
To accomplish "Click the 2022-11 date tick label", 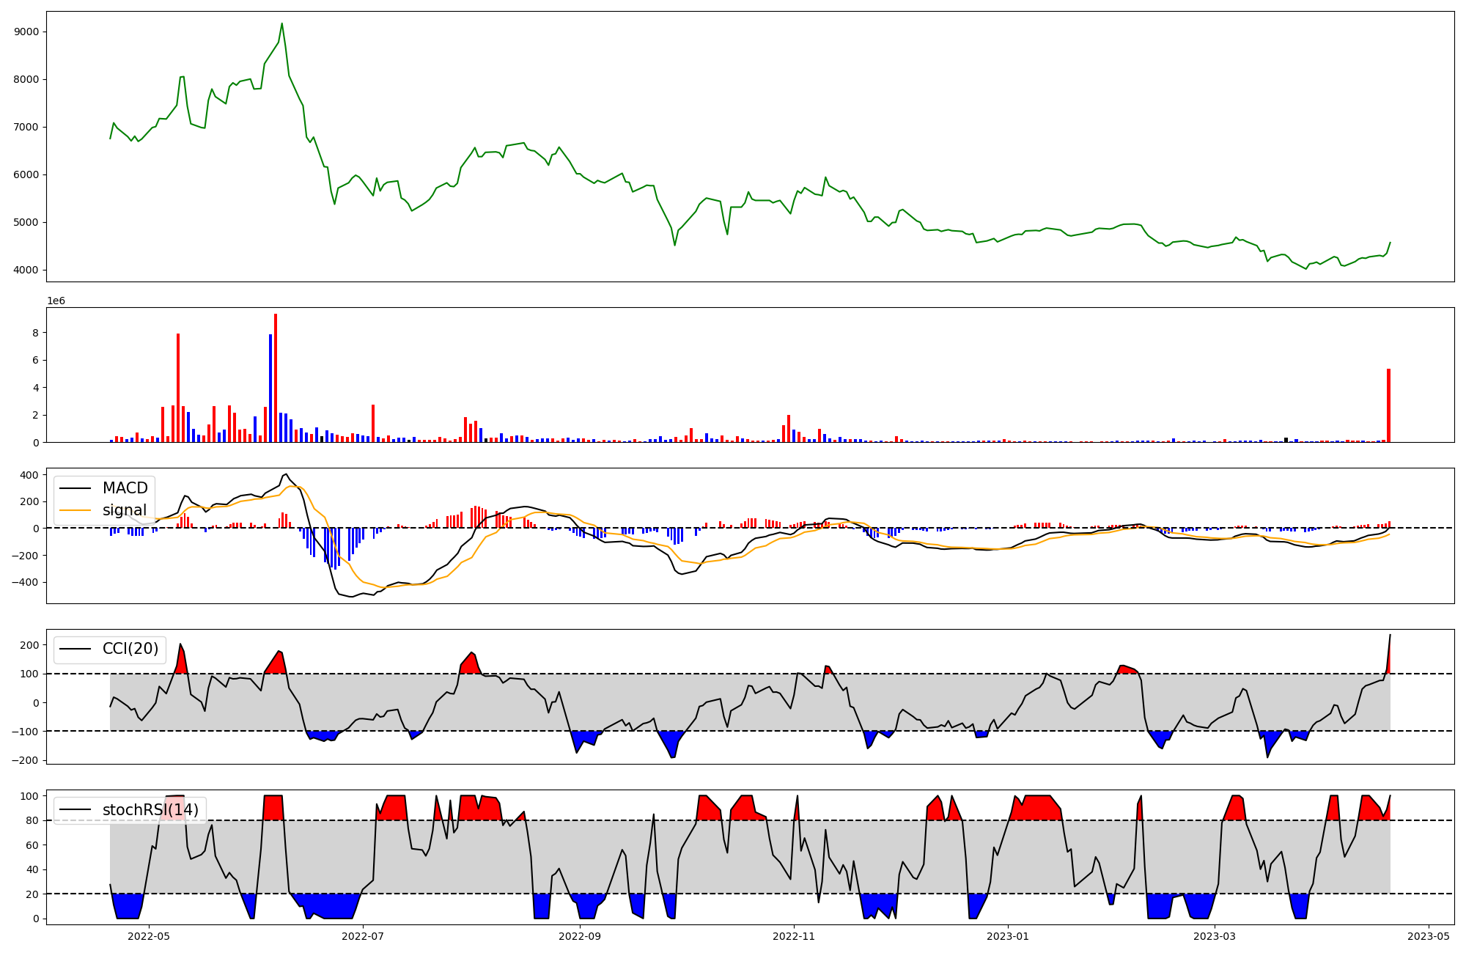I will 795,936.
